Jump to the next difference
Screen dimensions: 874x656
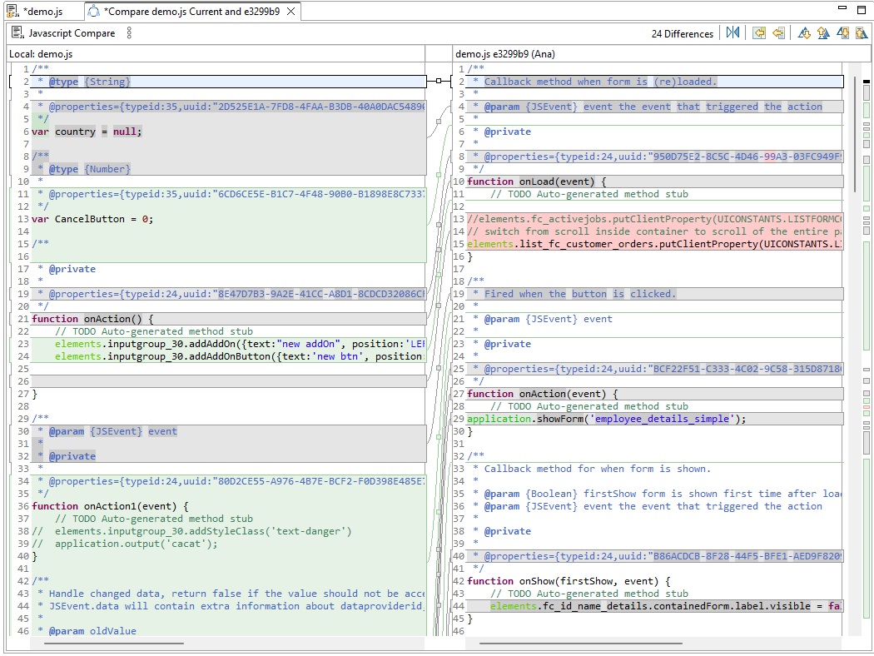click(804, 33)
